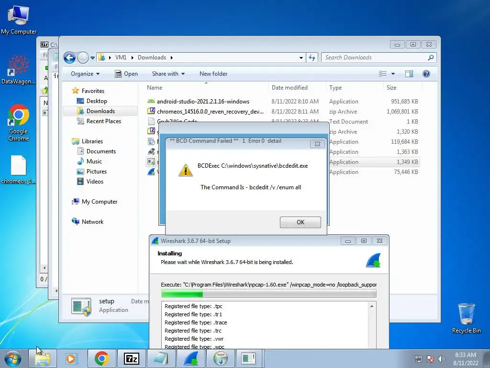
Task: Click the Explorer back arrow button
Action: [69, 57]
